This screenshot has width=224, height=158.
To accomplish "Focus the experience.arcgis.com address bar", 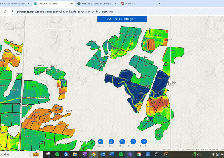I will (x=65, y=12).
